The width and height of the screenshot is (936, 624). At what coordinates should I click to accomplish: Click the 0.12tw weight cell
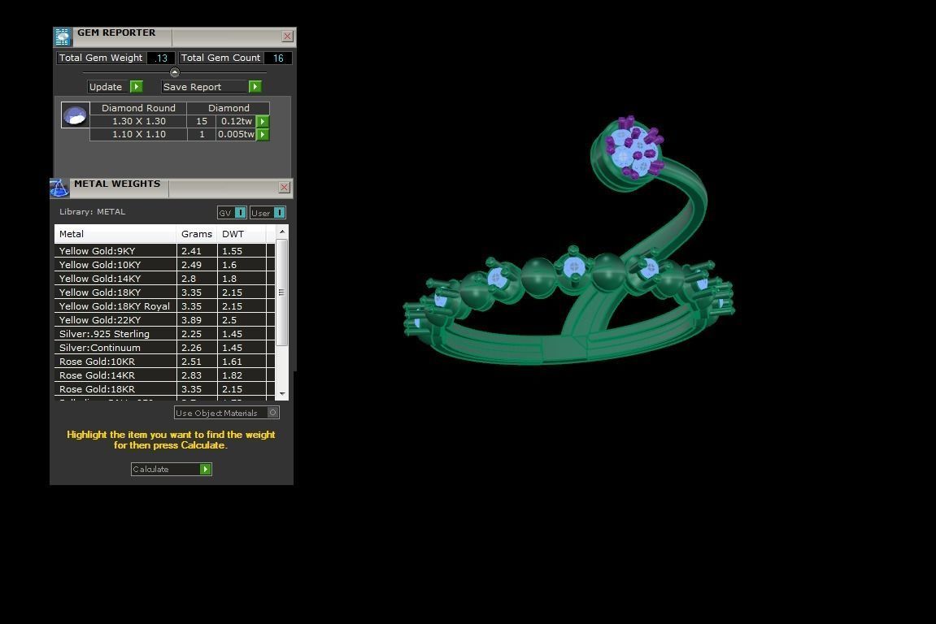pyautogui.click(x=237, y=121)
